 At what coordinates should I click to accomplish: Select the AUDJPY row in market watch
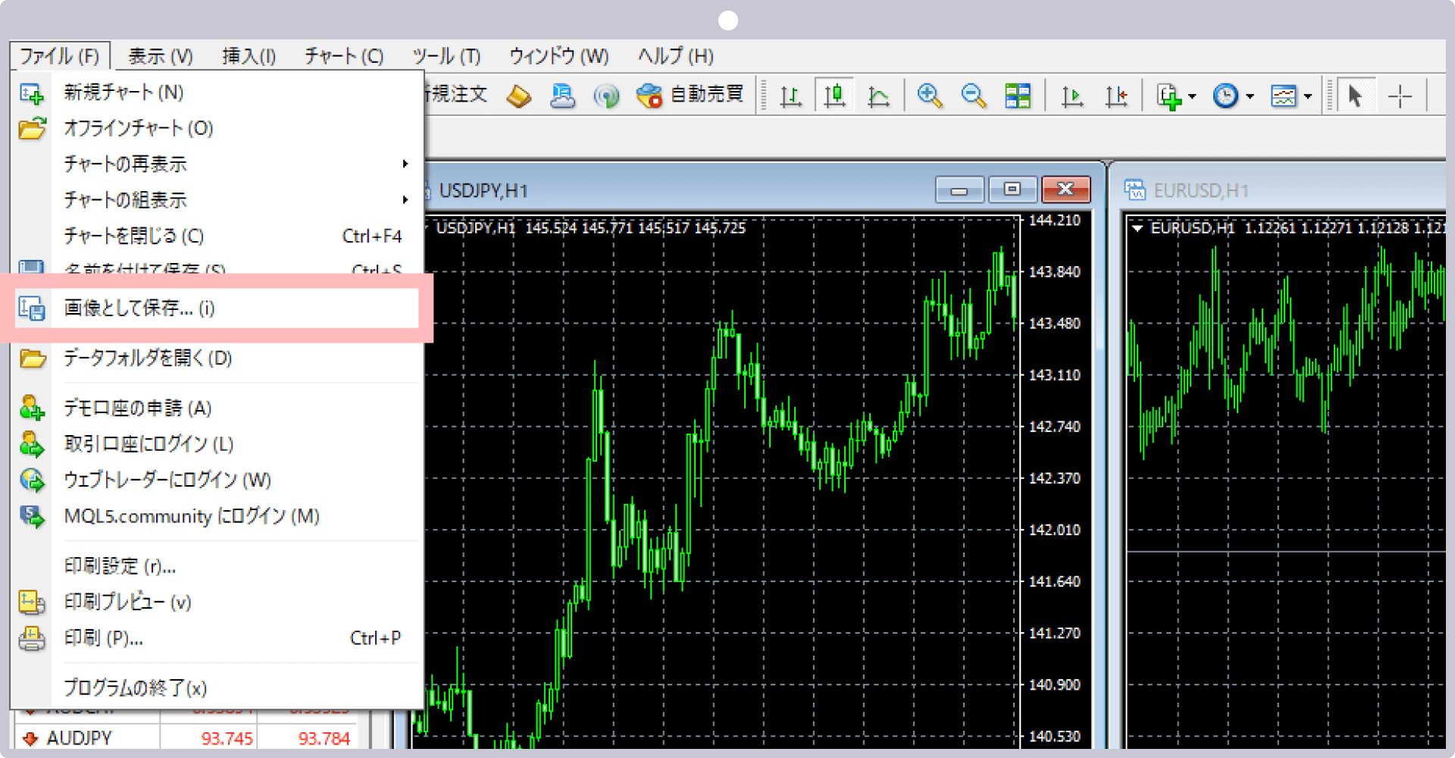[x=80, y=738]
